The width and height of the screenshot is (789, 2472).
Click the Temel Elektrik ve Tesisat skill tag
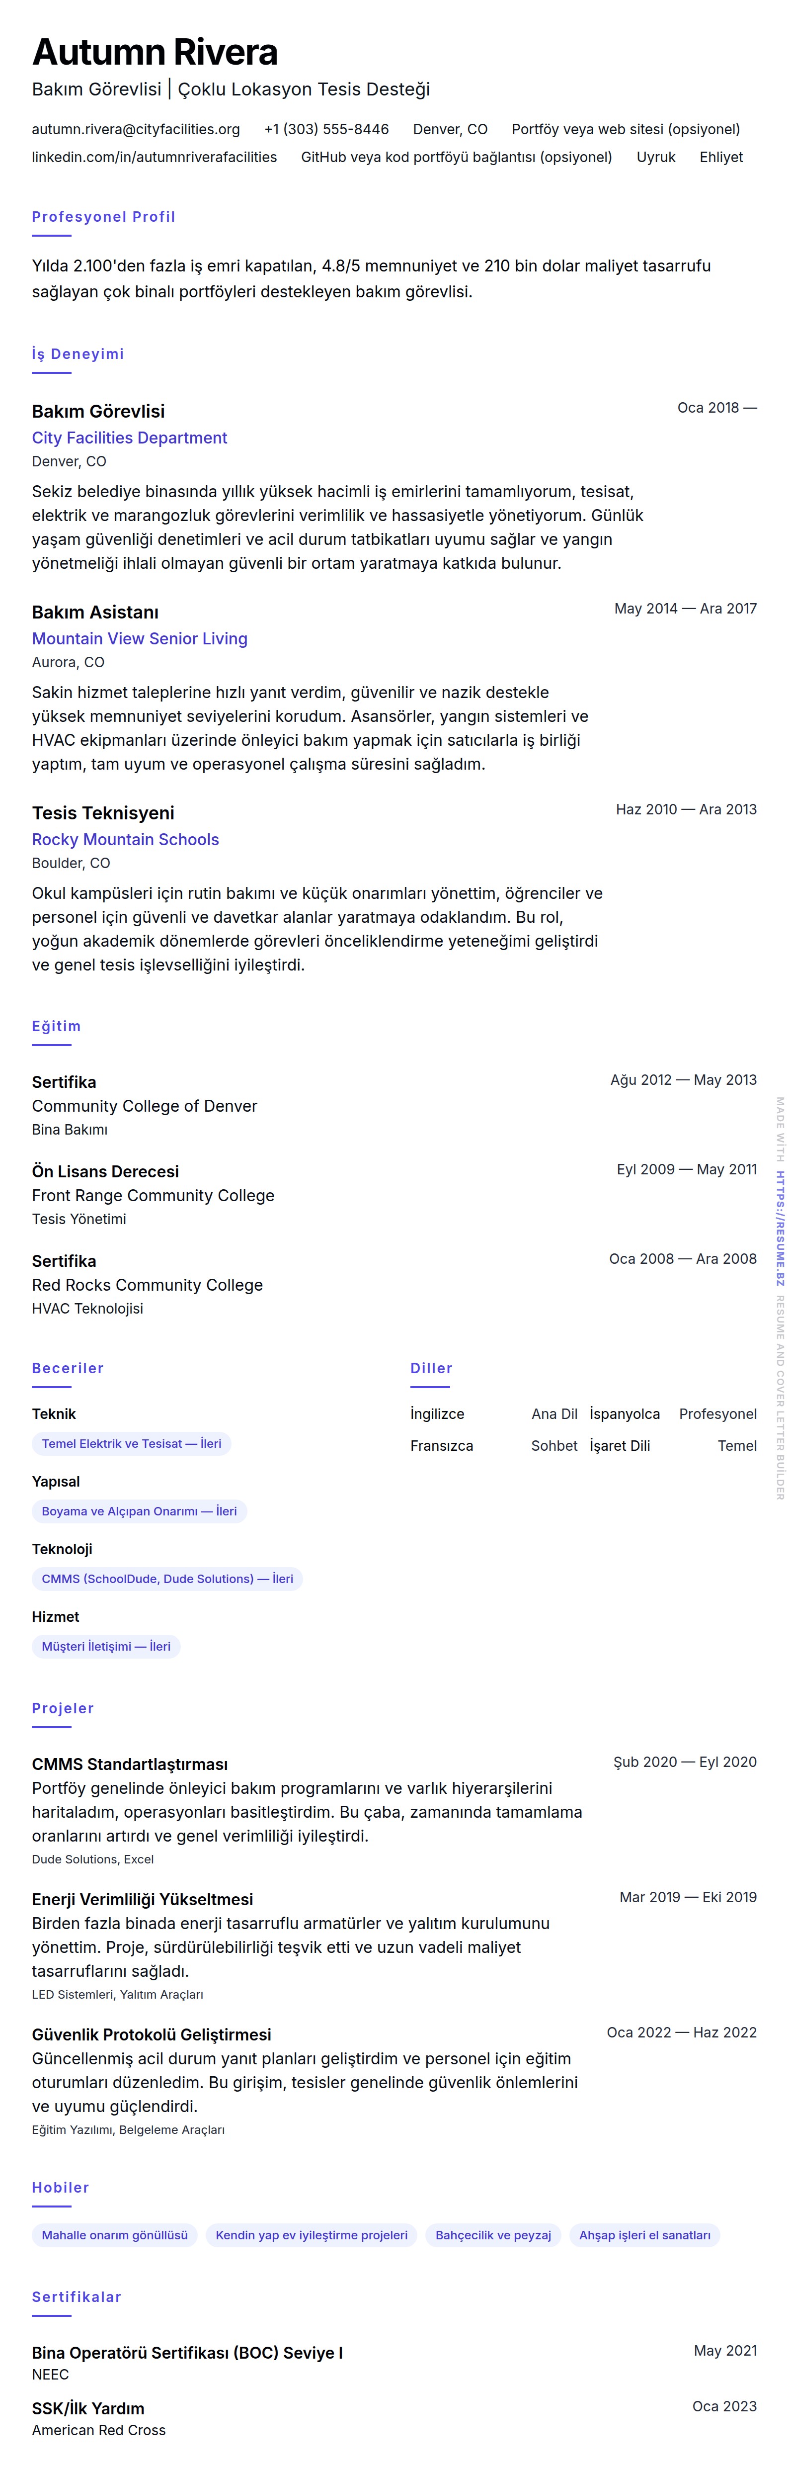click(x=131, y=1443)
